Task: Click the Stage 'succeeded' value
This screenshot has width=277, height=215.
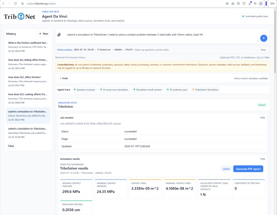Action: pos(130,139)
